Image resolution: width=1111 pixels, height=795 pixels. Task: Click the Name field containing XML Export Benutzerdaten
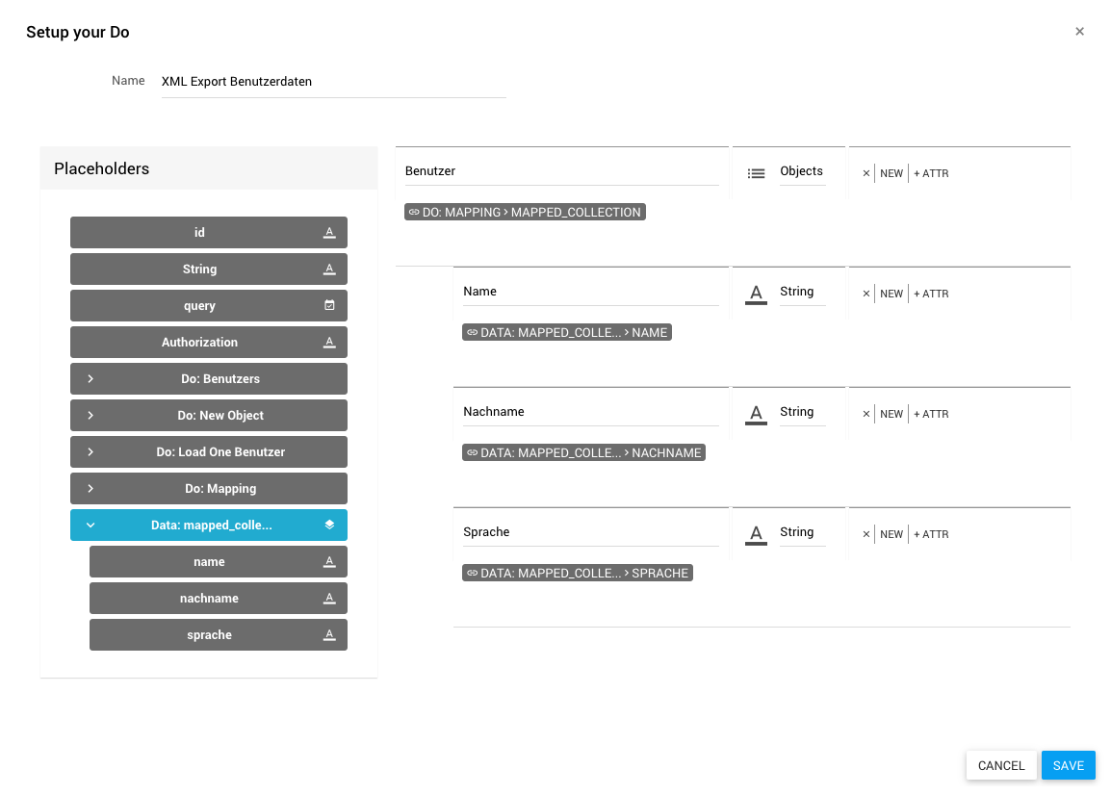coord(333,82)
